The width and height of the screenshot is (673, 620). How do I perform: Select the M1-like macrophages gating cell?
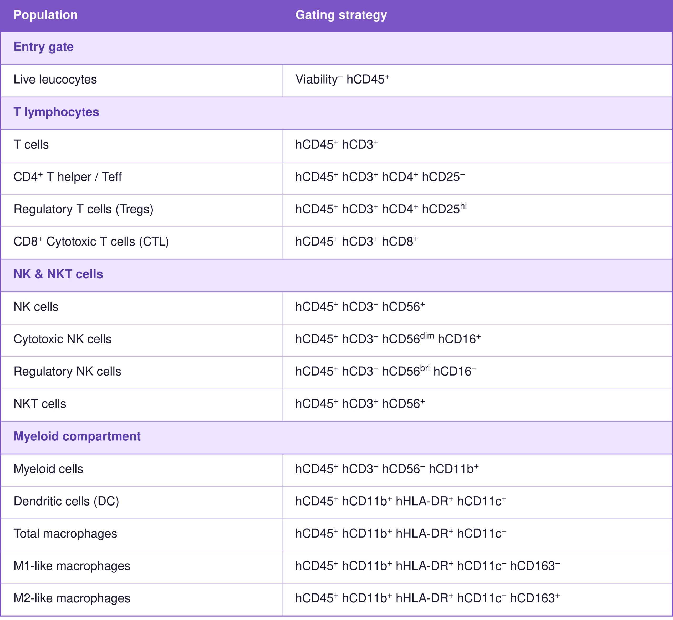click(x=478, y=567)
